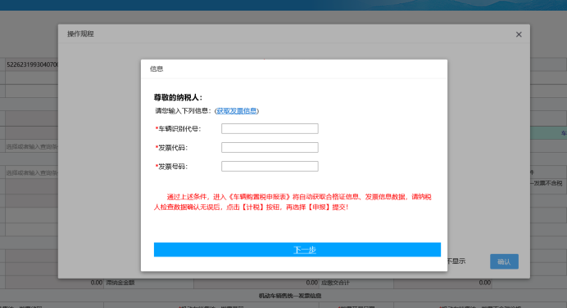Focus the 发票号码 input field
Viewport: 567px width, 308px height.
[x=270, y=167]
